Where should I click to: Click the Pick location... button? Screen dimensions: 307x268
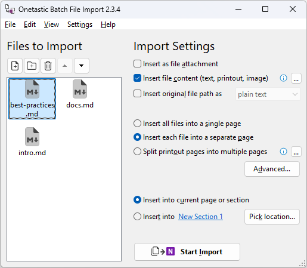pos(272,217)
